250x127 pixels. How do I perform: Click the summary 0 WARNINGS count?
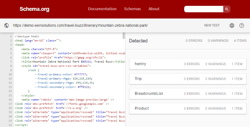(218, 41)
